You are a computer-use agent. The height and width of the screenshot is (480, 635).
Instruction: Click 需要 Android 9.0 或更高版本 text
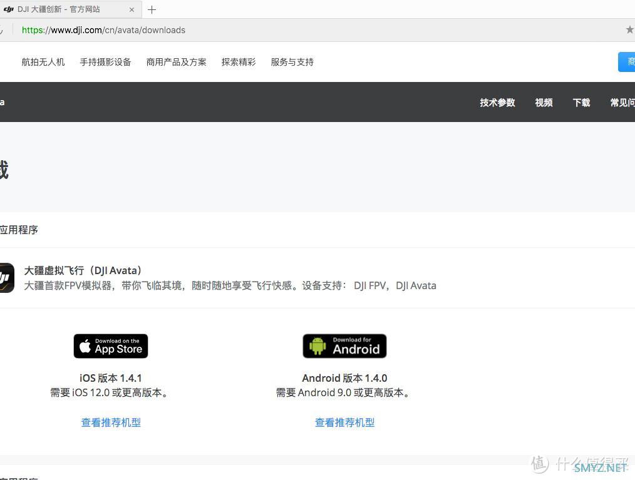[x=343, y=392]
